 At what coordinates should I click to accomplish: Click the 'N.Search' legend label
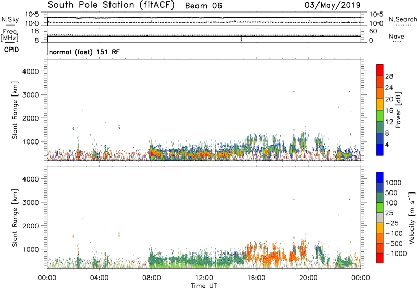click(x=402, y=19)
